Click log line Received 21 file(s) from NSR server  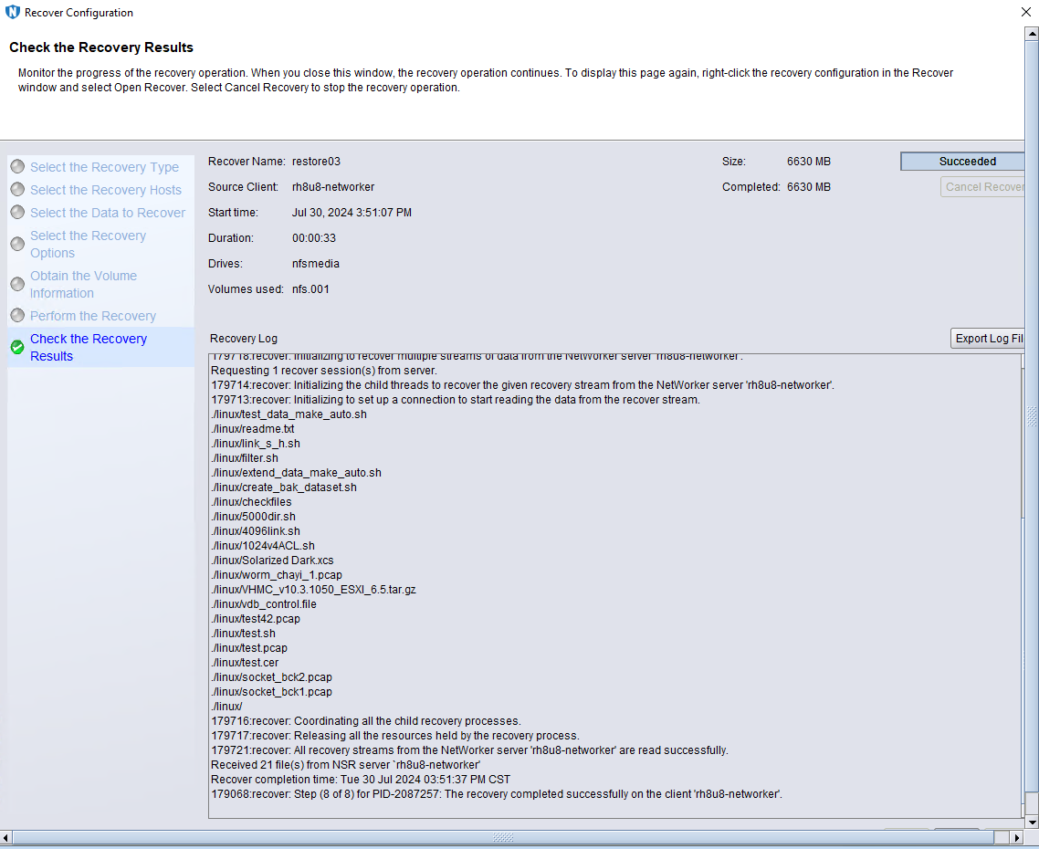pos(345,764)
